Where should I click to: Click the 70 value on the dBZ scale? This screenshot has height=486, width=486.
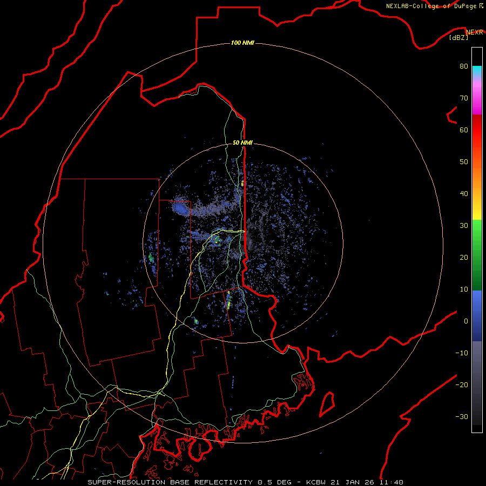464,98
